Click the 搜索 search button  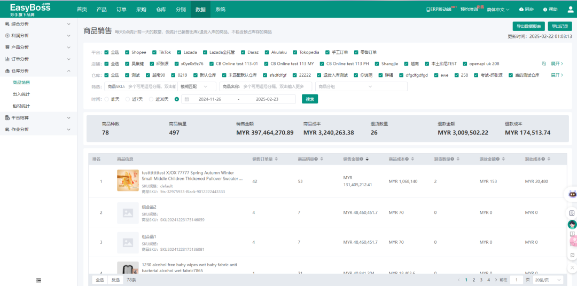click(310, 99)
